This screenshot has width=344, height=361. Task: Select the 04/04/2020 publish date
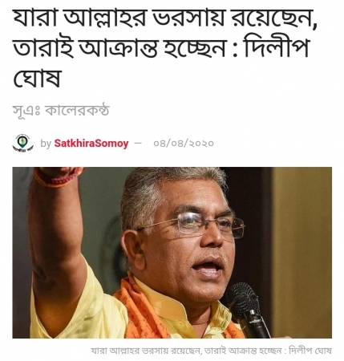(x=184, y=144)
